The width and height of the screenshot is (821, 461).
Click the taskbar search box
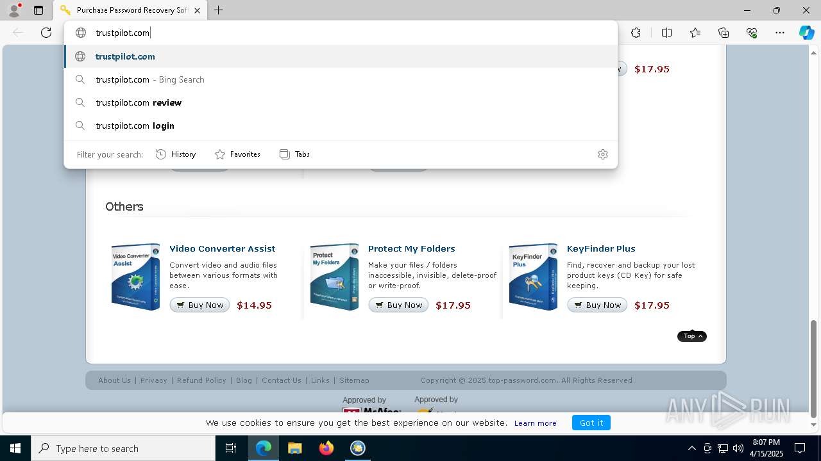click(123, 448)
